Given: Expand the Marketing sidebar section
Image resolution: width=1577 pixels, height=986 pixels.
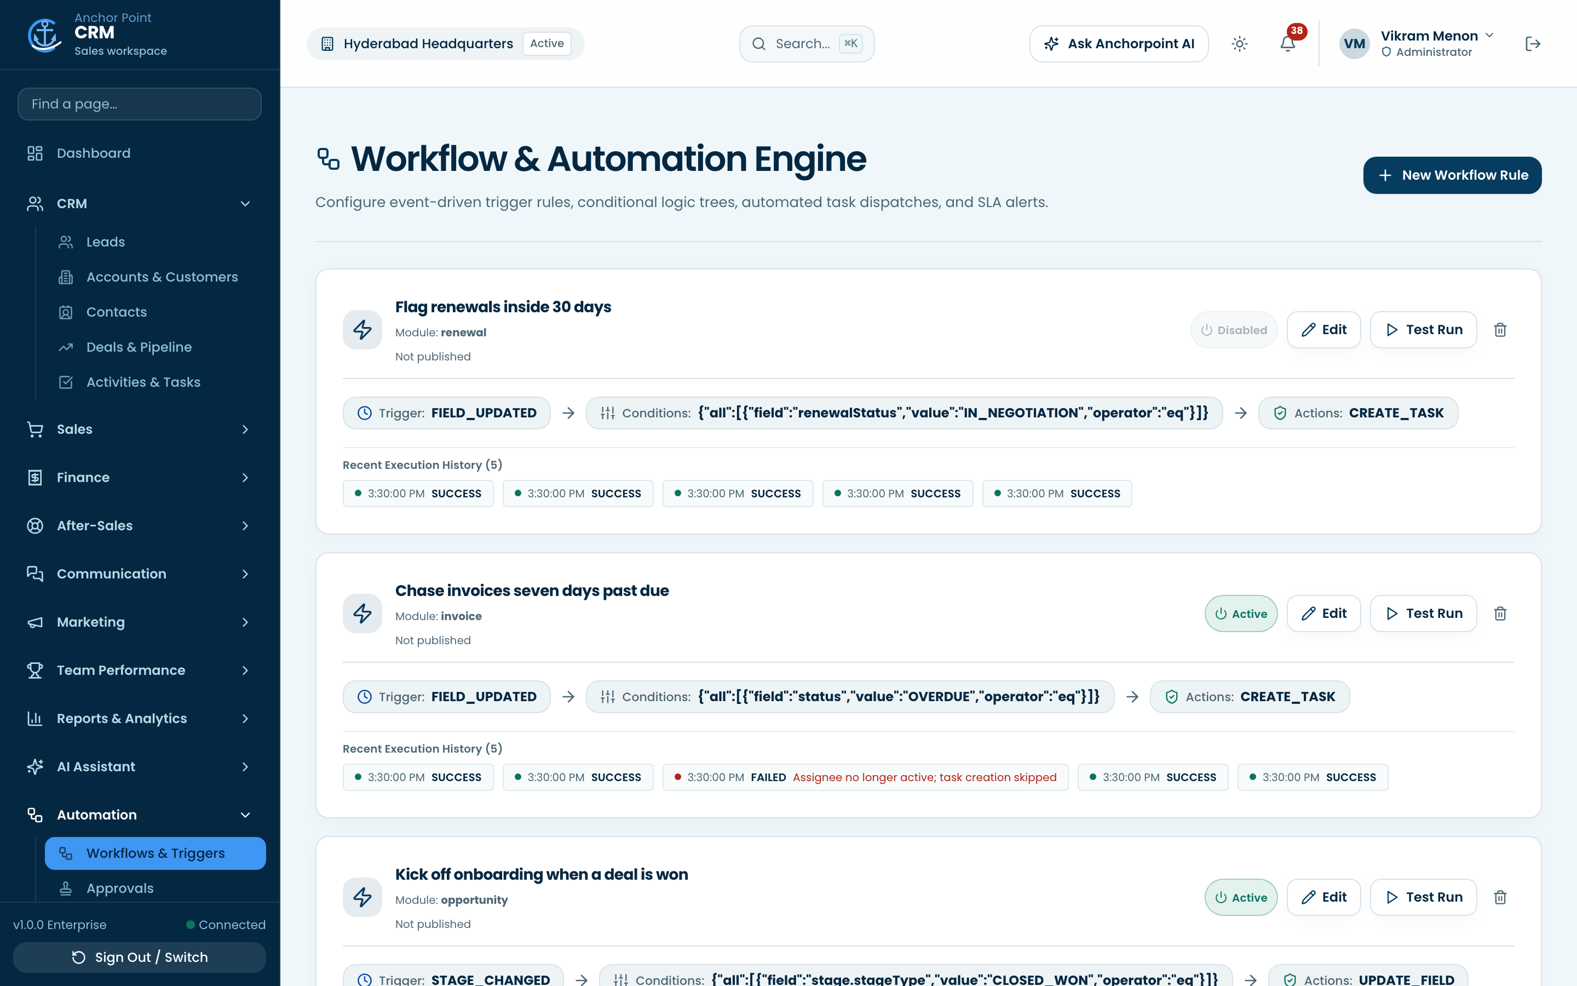Looking at the screenshot, I should [140, 622].
